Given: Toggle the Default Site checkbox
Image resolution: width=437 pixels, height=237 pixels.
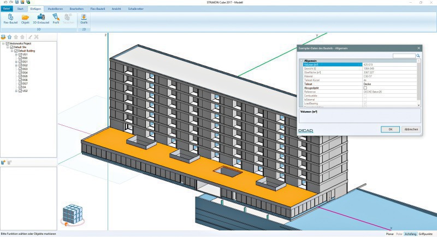Looking at the screenshot, I should 11,47.
